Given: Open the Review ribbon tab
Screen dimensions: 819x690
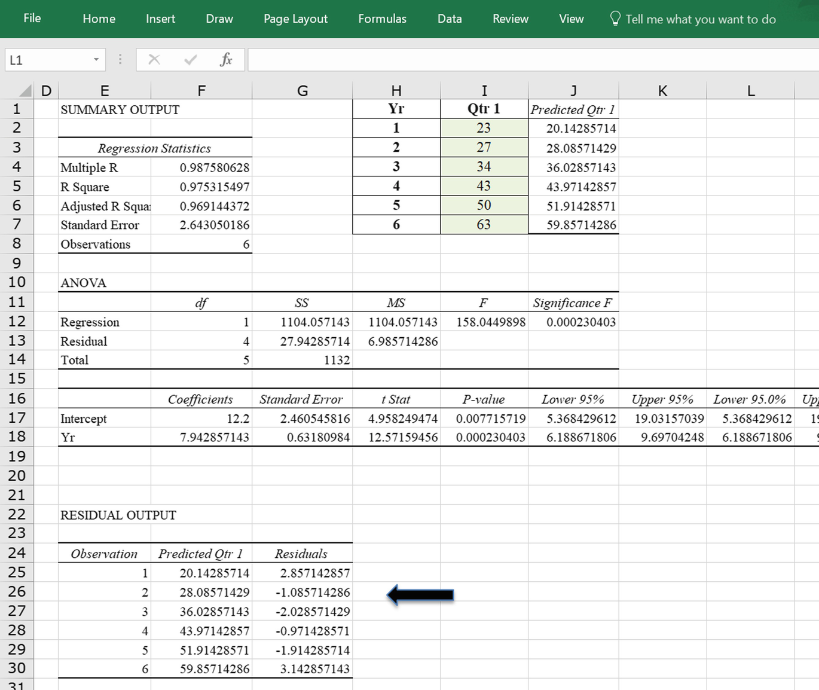Looking at the screenshot, I should point(510,19).
